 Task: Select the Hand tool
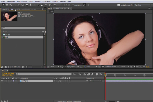7,5
